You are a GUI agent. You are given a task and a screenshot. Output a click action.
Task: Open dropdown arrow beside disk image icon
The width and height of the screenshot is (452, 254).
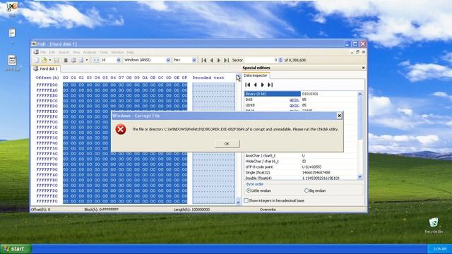click(87, 60)
